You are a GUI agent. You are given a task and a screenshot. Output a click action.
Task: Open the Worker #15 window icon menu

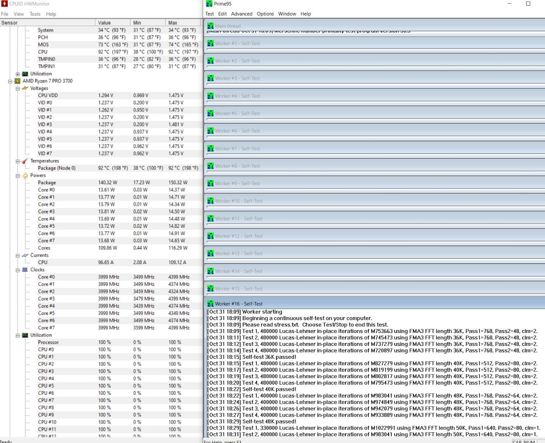210,289
